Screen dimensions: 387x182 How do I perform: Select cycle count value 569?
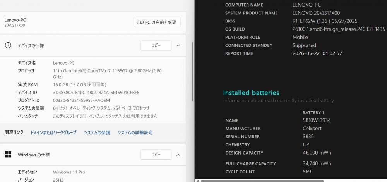pyautogui.click(x=307, y=172)
